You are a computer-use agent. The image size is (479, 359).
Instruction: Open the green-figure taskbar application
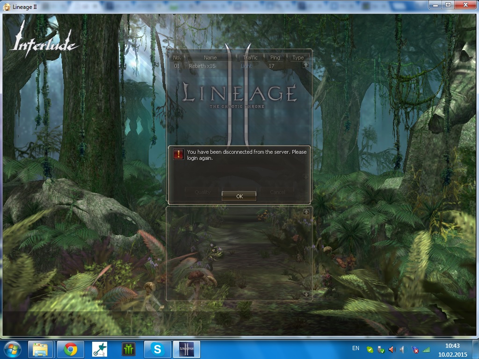pos(100,349)
